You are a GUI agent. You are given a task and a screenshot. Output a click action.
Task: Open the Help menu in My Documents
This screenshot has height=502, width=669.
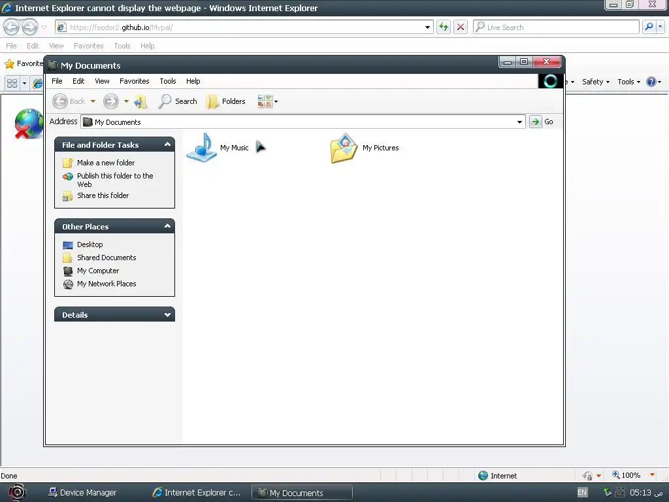pyautogui.click(x=193, y=81)
